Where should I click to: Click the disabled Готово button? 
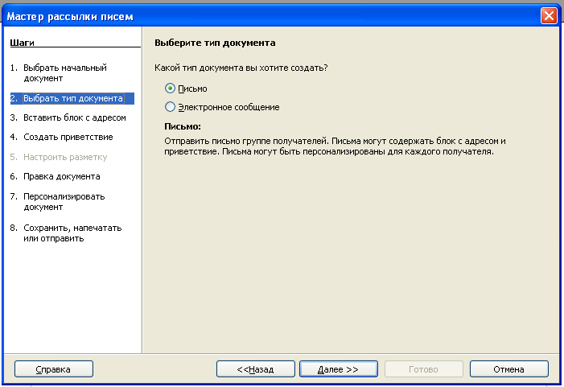(x=424, y=369)
